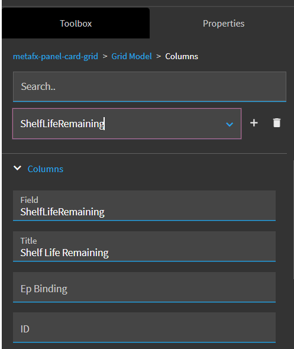Image resolution: width=294 pixels, height=349 pixels.
Task: Switch to the Properties tab
Action: (224, 24)
